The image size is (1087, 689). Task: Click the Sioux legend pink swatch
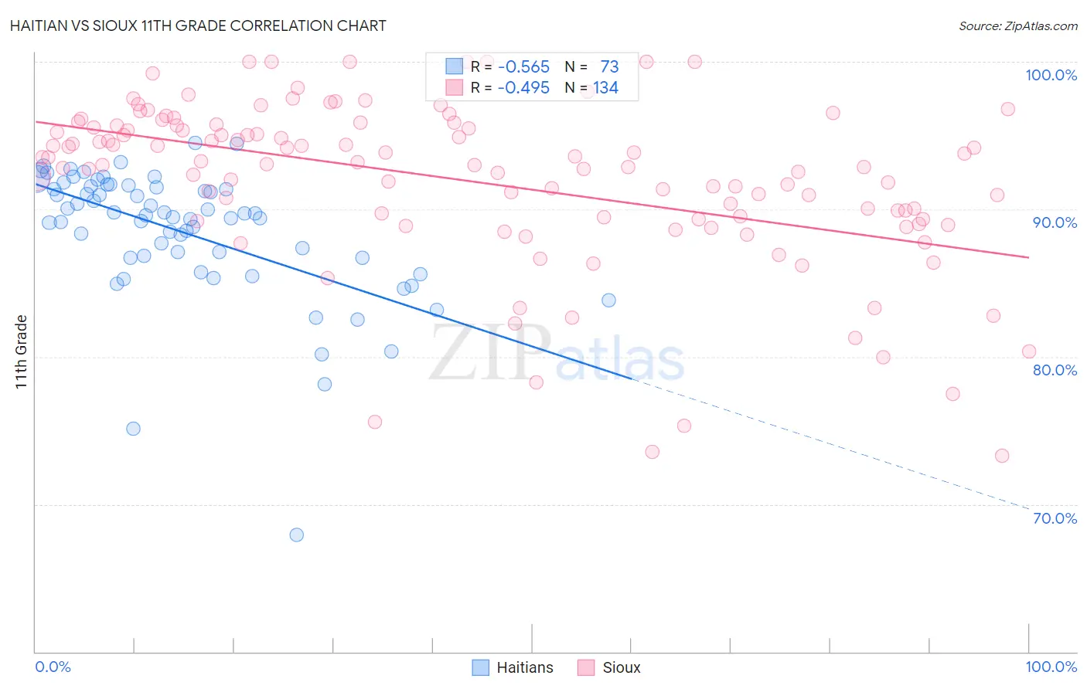[x=586, y=667]
